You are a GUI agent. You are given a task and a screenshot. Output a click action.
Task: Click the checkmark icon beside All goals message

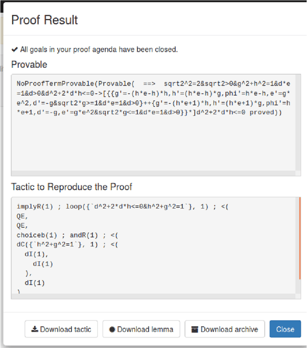pos(15,49)
